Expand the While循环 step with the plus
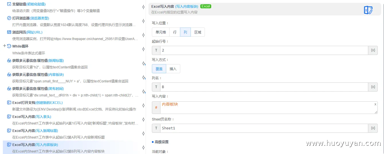The image size is (384, 154). tap(4, 46)
